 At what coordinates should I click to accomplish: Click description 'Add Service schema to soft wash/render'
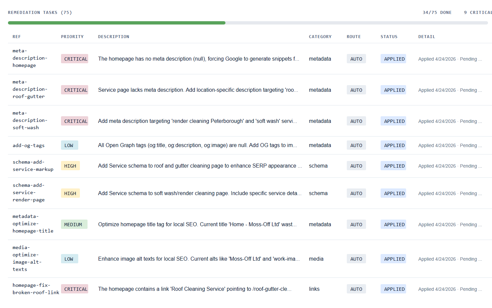click(x=200, y=193)
